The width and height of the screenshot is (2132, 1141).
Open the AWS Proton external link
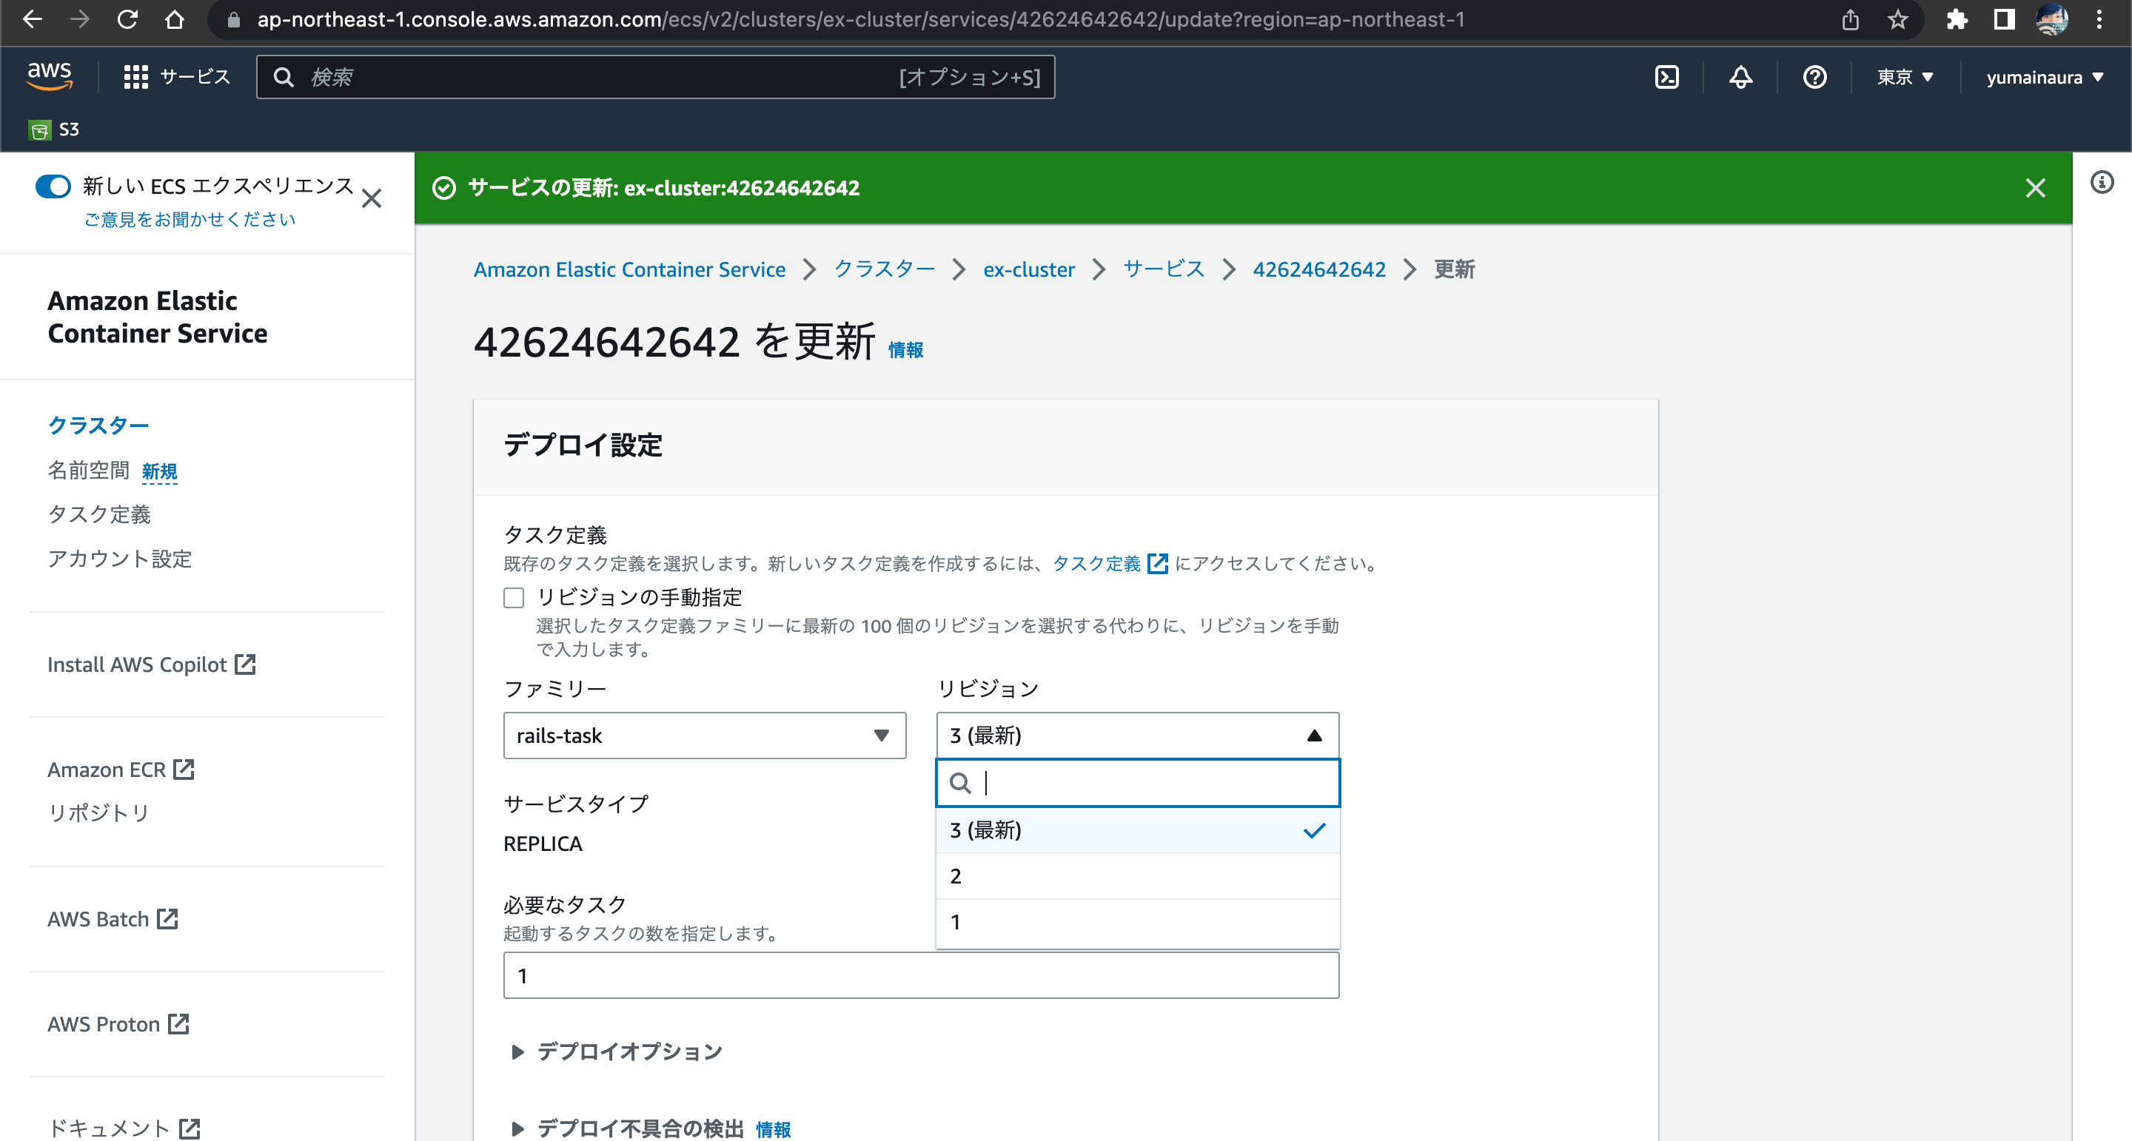point(118,1024)
